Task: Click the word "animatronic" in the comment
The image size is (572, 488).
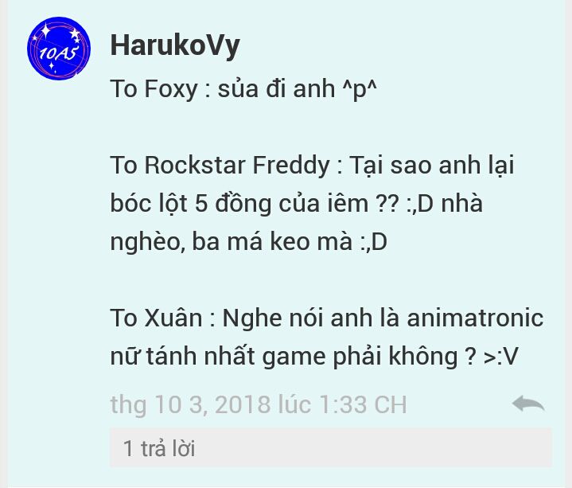Action: (x=475, y=318)
